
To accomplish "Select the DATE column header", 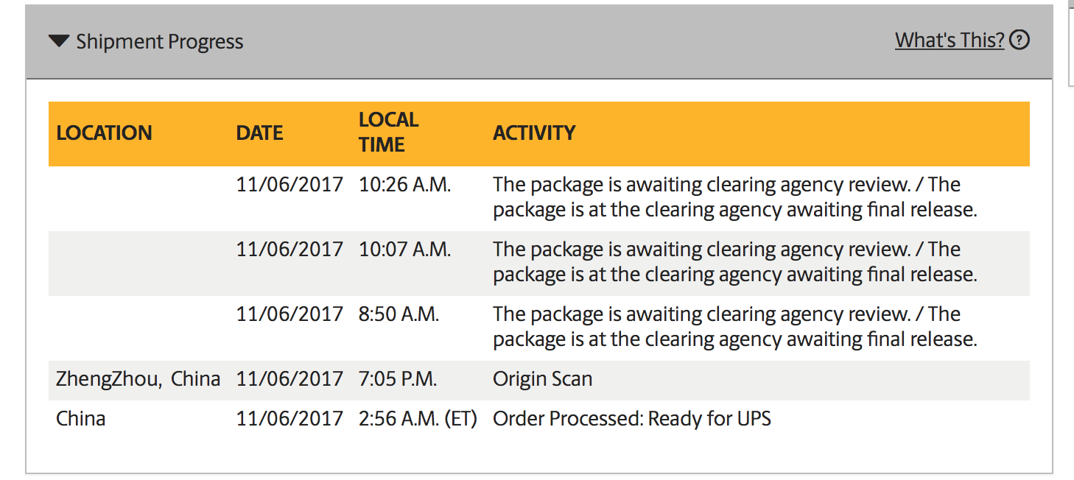I will pyautogui.click(x=259, y=133).
